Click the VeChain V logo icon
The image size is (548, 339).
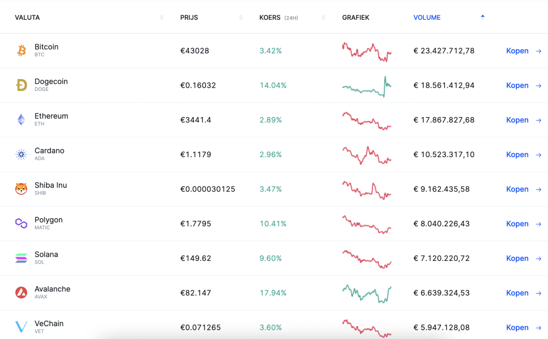tap(21, 327)
